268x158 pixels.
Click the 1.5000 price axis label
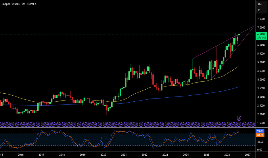[x=261, y=123]
